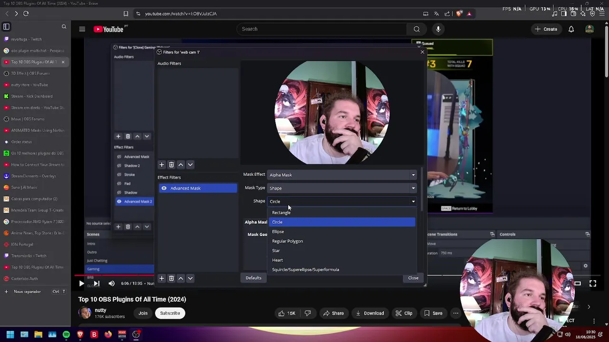Search tabs with the sidebar magnifier icon
Screen dimensions: 609x342
64,27
